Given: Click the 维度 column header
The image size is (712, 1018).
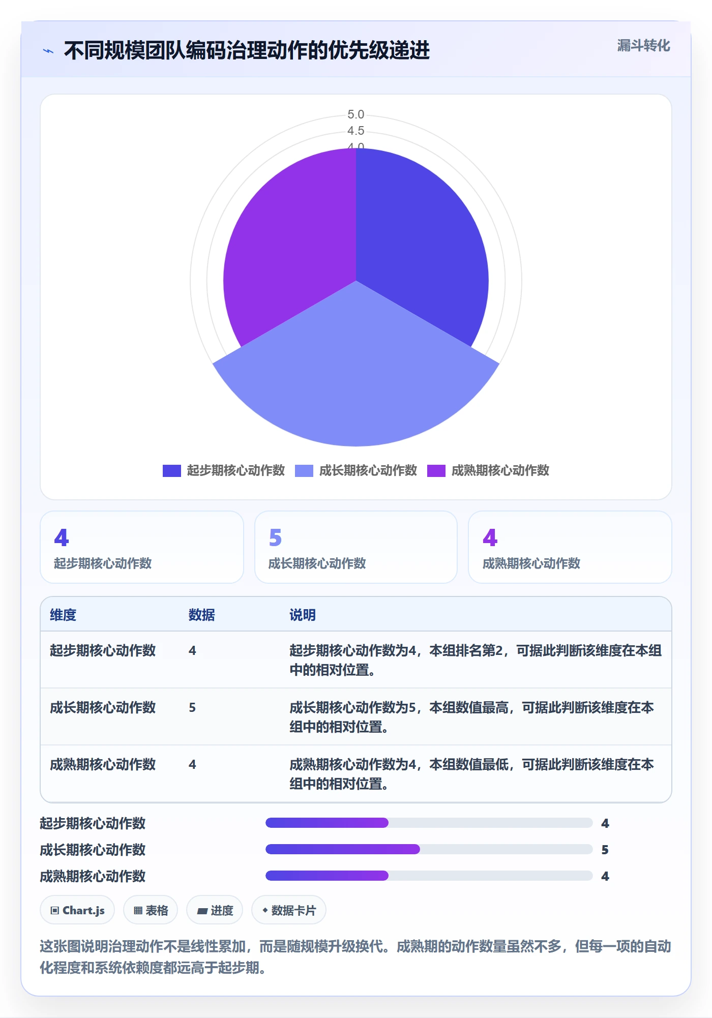Looking at the screenshot, I should [x=63, y=615].
